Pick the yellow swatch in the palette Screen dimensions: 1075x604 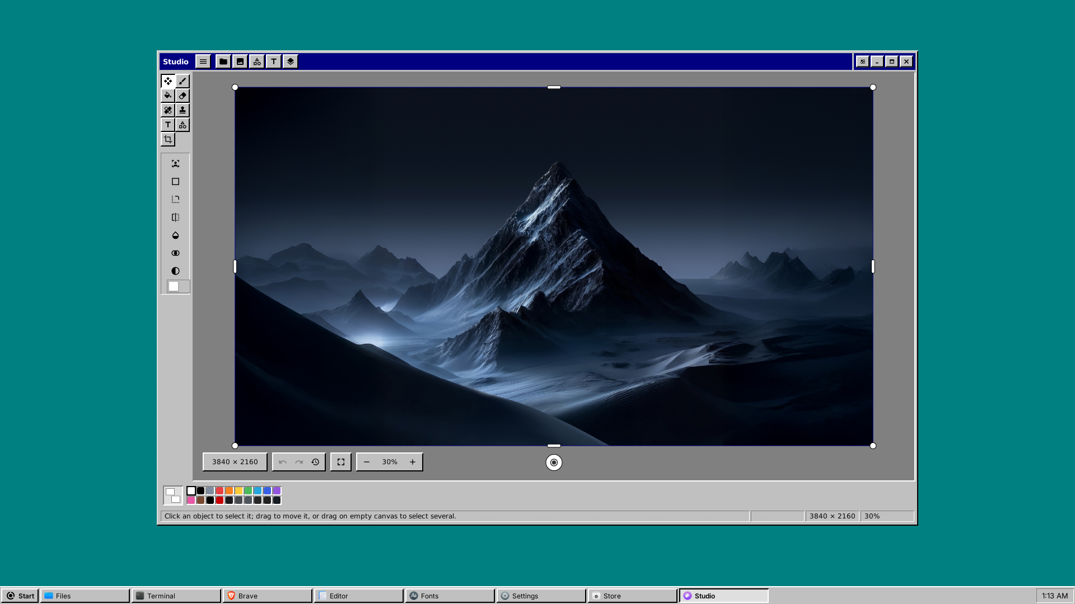(239, 491)
